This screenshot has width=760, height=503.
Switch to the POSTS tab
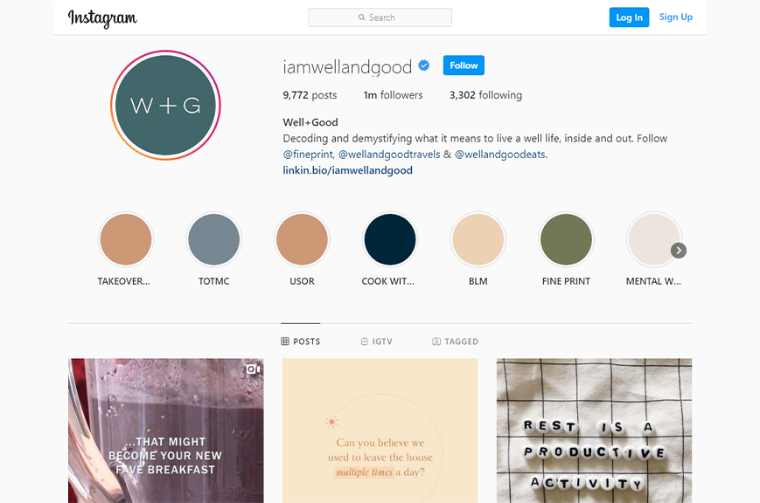tap(301, 341)
